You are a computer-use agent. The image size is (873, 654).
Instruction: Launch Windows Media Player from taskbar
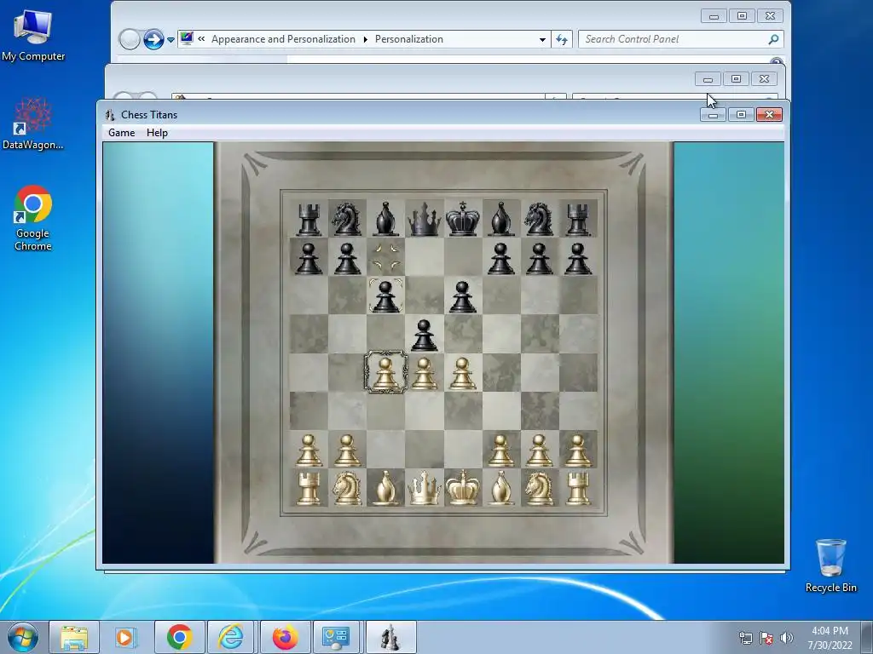[x=125, y=637]
